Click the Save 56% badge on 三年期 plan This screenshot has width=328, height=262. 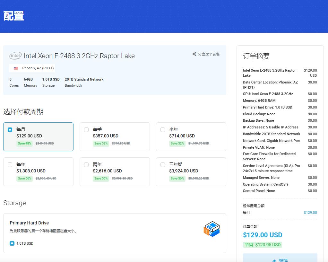[x=177, y=179]
